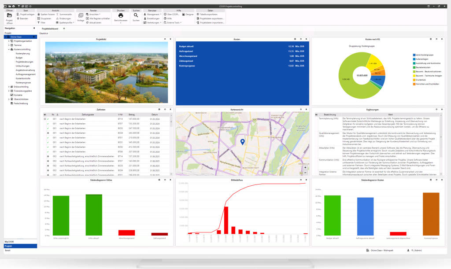Toggle the Filter option in Ansicht

point(41,22)
